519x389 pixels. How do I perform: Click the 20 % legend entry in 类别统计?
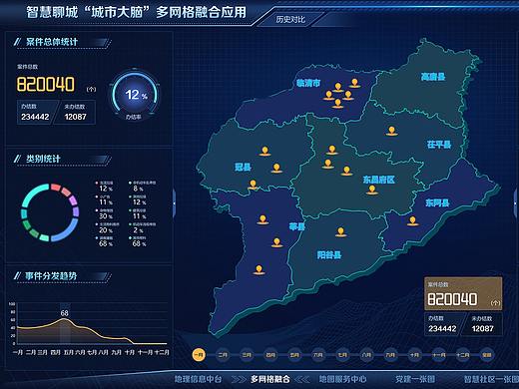[107, 227]
